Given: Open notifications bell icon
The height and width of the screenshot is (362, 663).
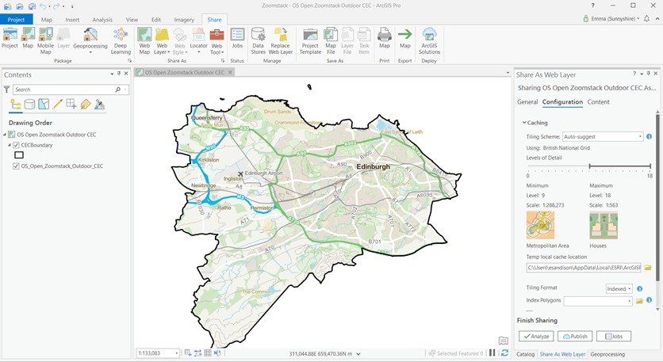Looking at the screenshot, I should tap(646, 18).
